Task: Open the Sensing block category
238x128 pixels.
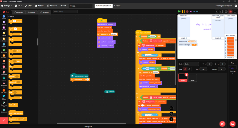Action: [x=4, y=45]
